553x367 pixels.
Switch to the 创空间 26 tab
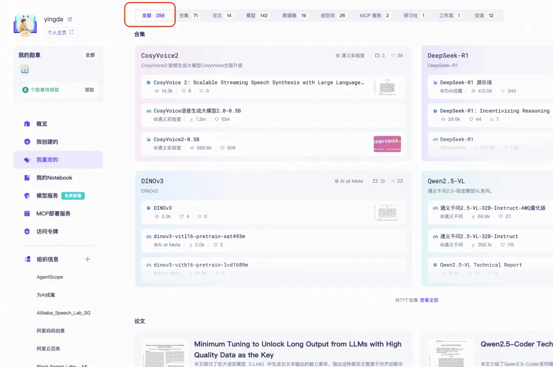tap(333, 15)
